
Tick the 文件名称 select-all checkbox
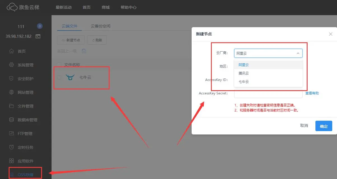59,65
